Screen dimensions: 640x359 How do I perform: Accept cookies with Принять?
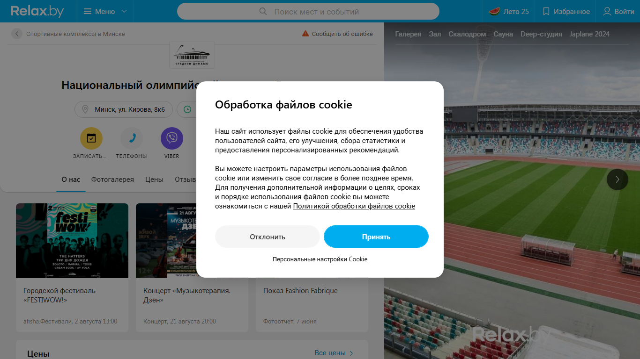point(376,237)
